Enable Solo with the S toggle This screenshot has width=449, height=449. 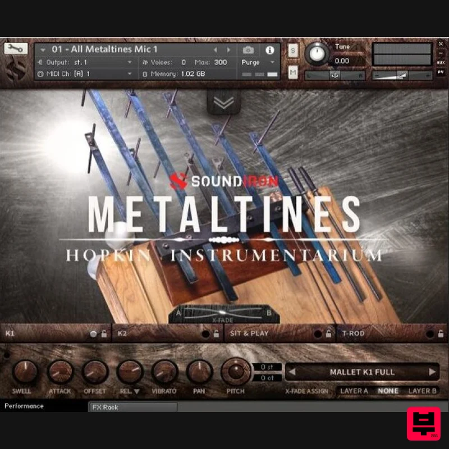pos(293,51)
